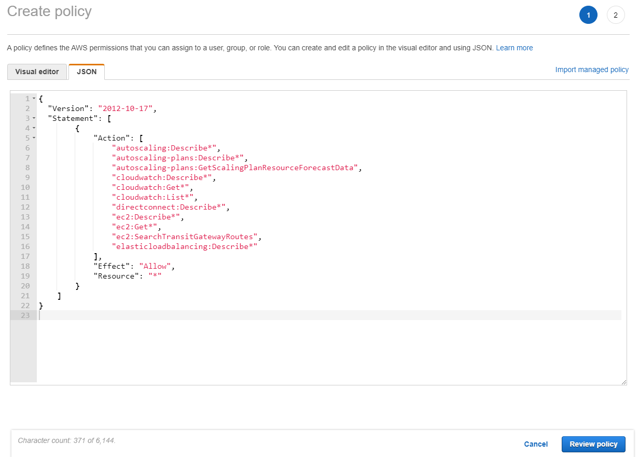Fold the Statement array on line 3
This screenshot has width=639, height=457.
(x=34, y=118)
